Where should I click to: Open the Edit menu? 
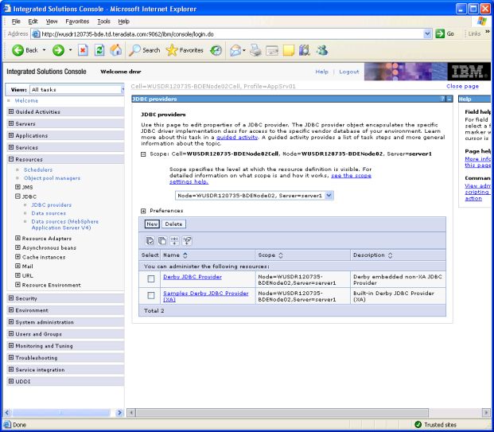point(33,21)
